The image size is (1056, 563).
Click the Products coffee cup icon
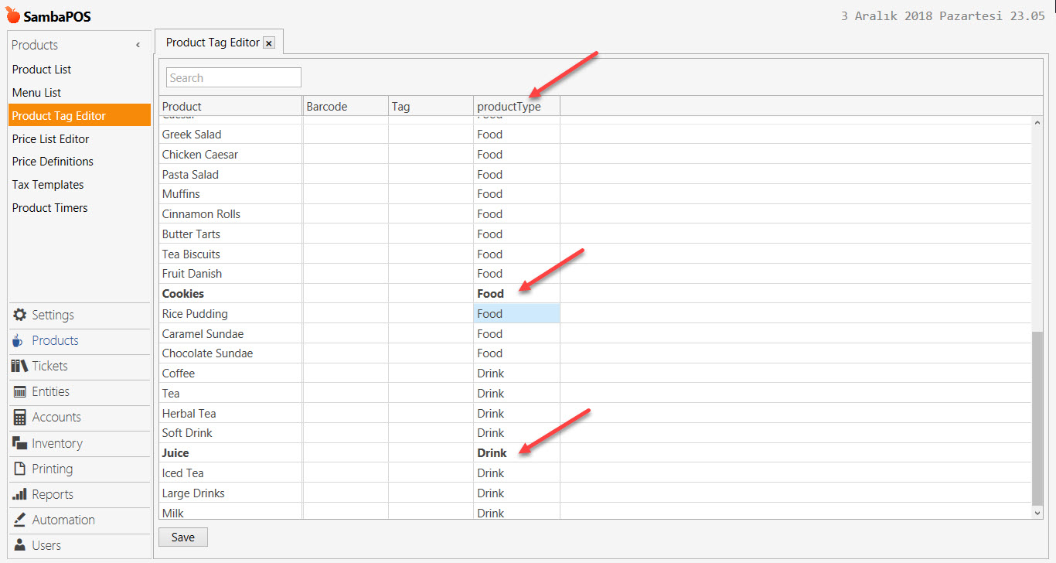click(x=18, y=341)
